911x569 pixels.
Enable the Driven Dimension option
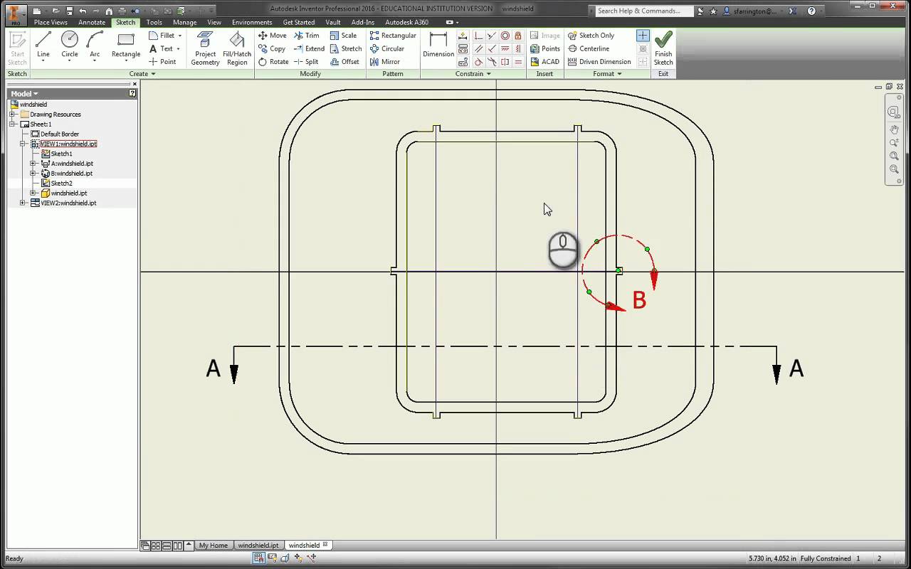point(599,62)
